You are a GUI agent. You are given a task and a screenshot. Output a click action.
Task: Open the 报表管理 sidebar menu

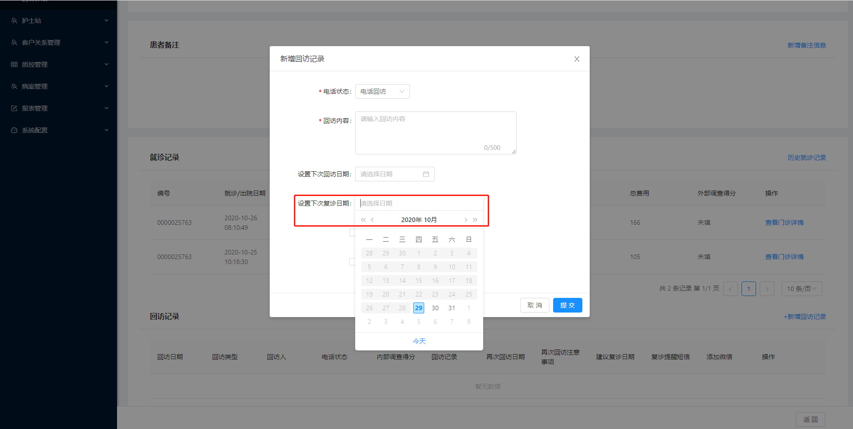pos(59,108)
